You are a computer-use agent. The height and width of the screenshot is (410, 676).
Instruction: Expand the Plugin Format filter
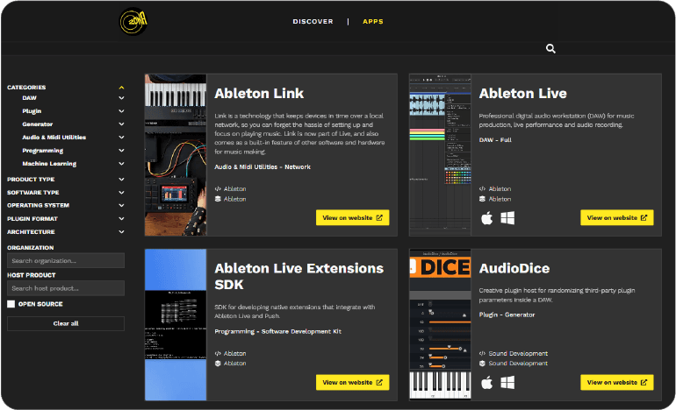[x=121, y=219]
